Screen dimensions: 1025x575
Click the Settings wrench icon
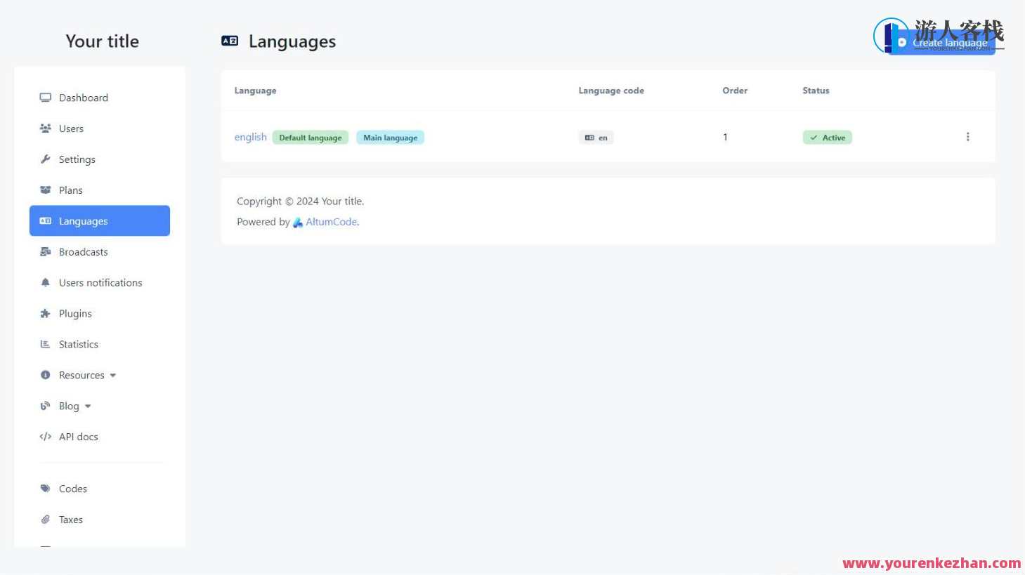coord(46,159)
